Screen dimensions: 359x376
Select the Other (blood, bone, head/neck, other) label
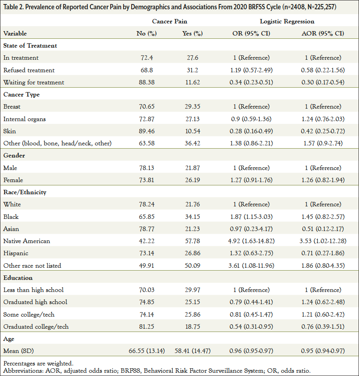57,143
